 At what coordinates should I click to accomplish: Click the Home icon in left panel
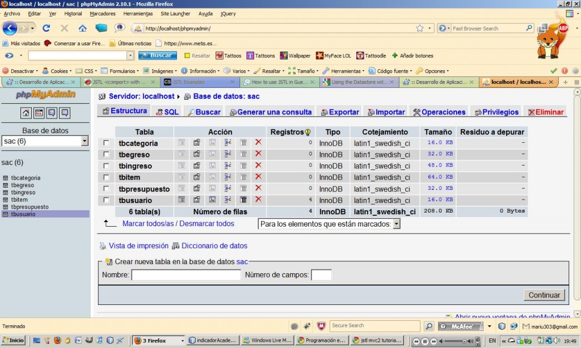point(26,113)
